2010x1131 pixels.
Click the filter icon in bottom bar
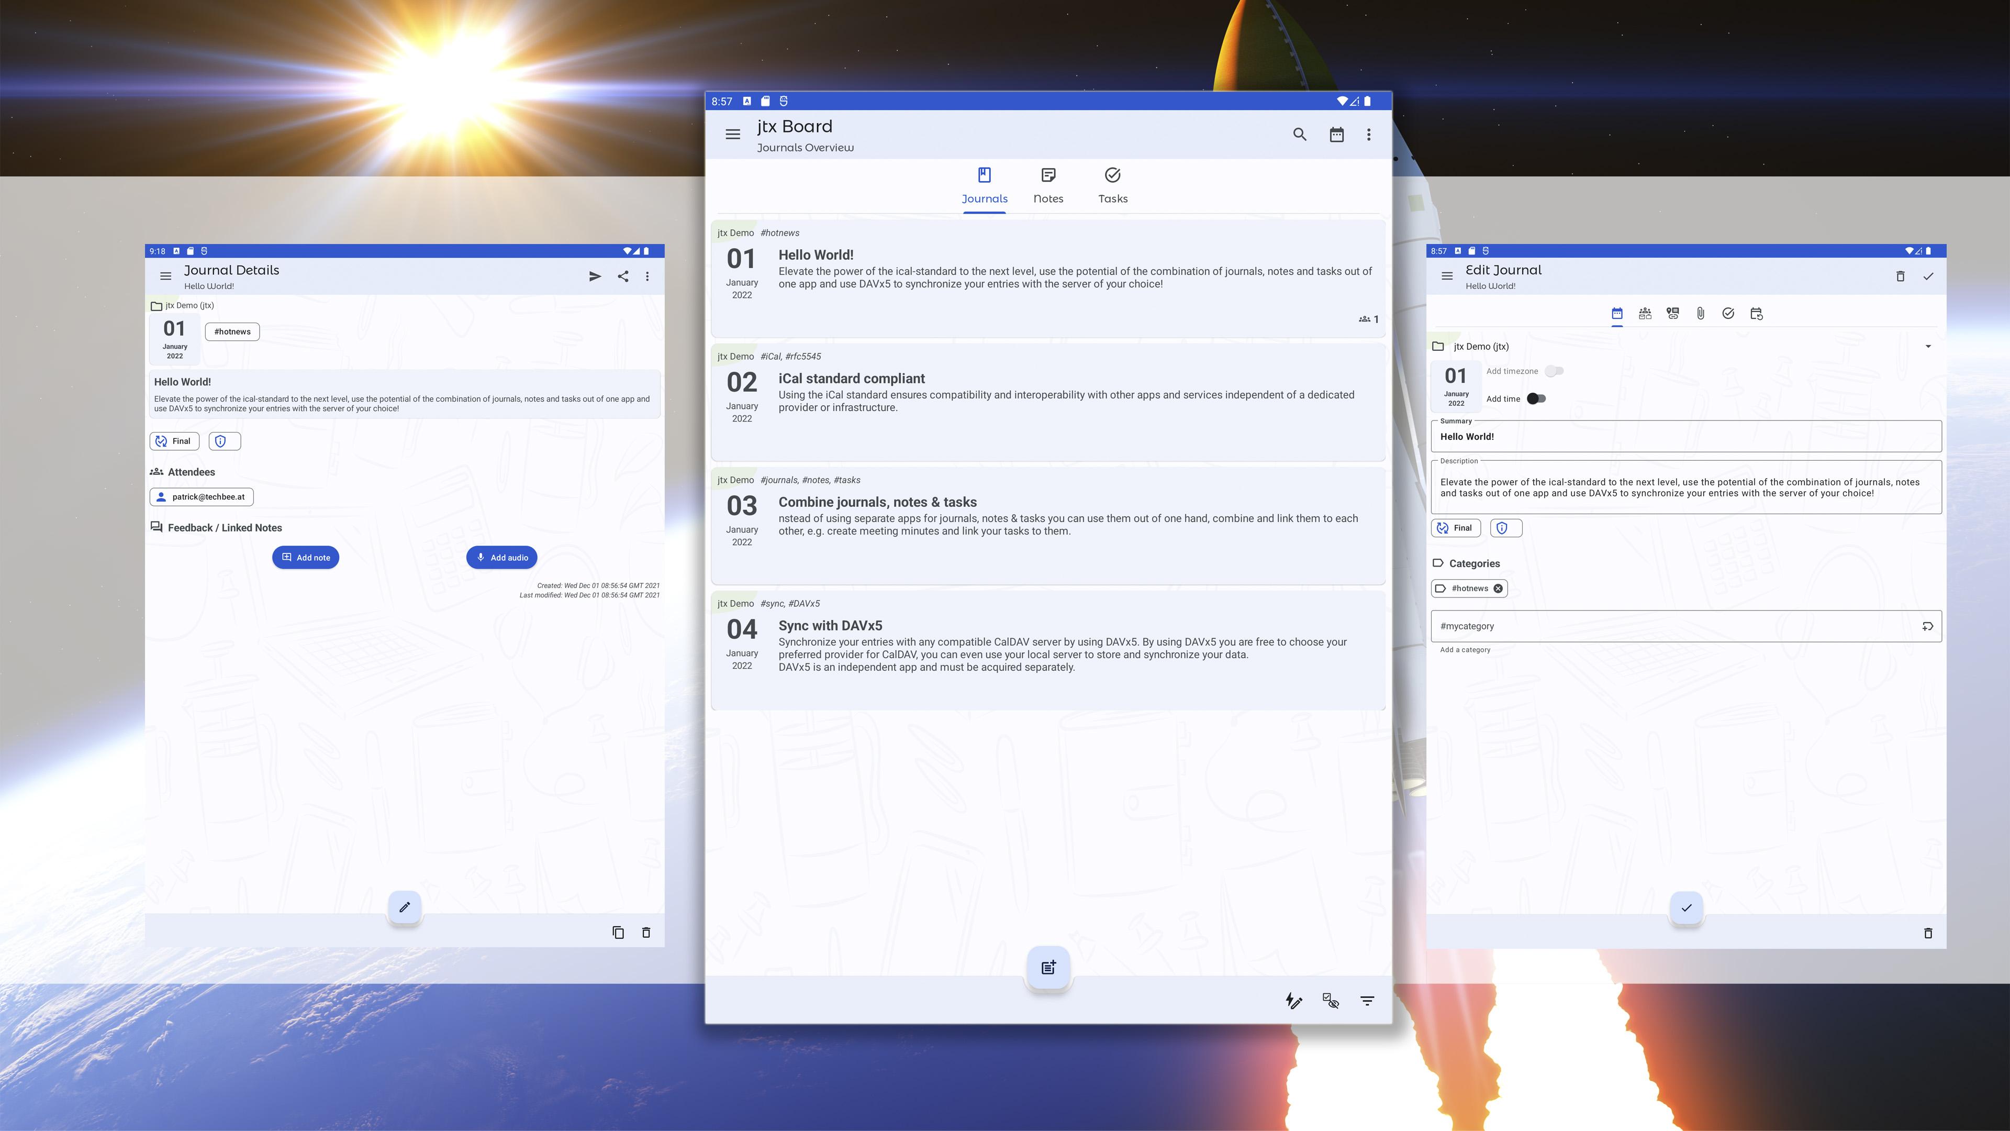click(1367, 1001)
